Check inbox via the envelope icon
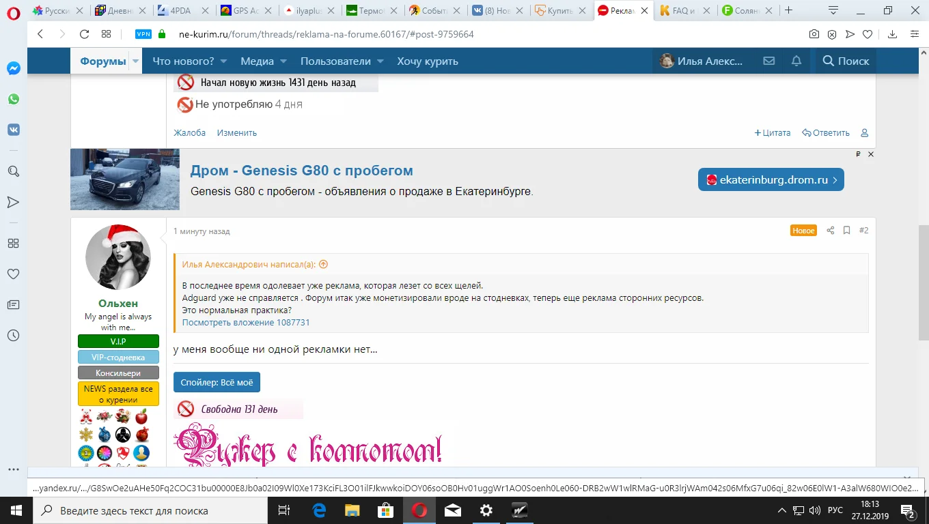The height and width of the screenshot is (524, 929). (769, 61)
